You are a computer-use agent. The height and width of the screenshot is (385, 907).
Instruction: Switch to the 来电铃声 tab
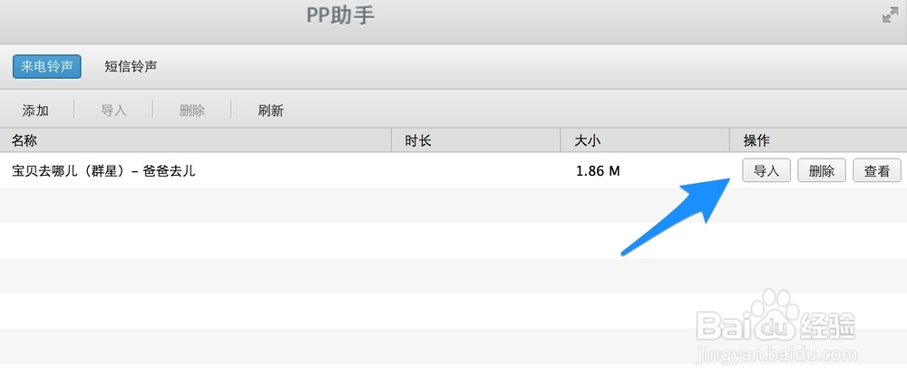[47, 66]
